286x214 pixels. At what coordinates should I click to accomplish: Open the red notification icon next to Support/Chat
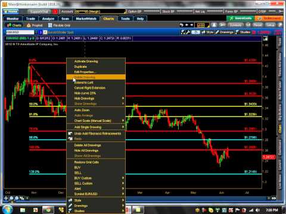55,11
